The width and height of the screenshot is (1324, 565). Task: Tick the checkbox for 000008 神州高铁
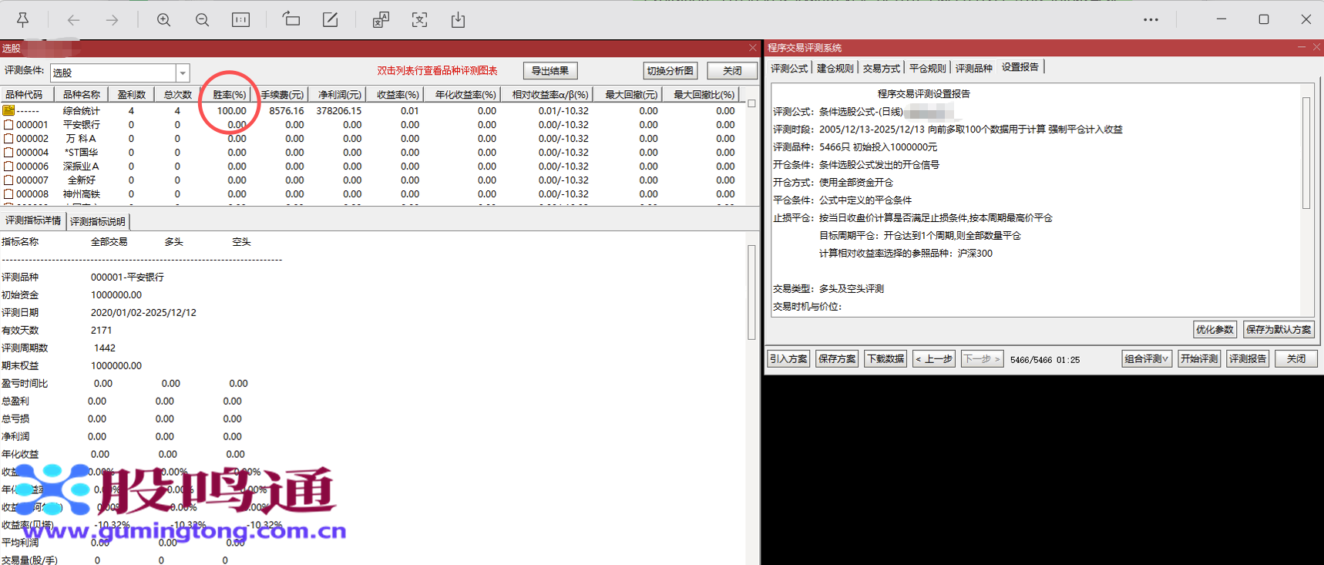pyautogui.click(x=8, y=194)
